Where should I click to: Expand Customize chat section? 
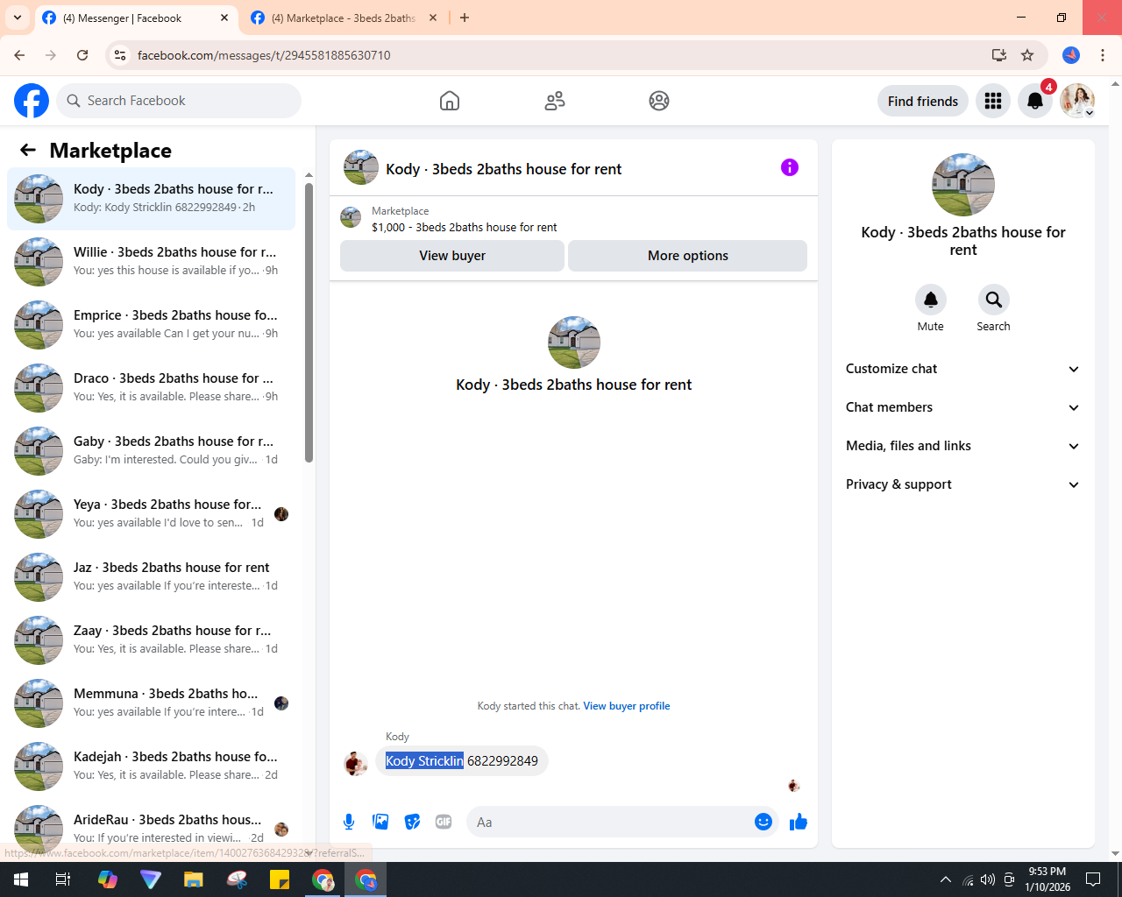coord(963,369)
